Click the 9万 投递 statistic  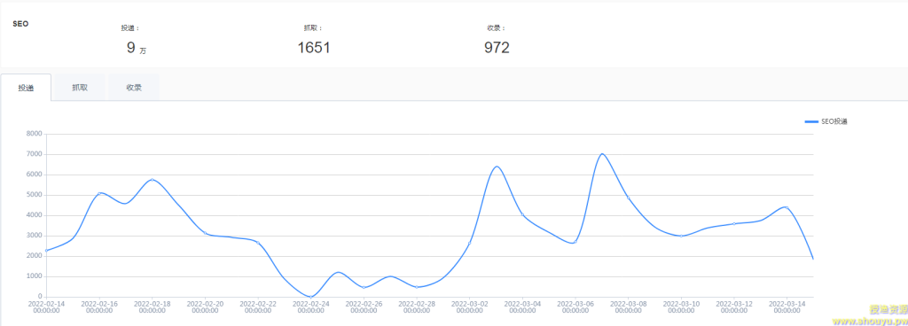(136, 48)
